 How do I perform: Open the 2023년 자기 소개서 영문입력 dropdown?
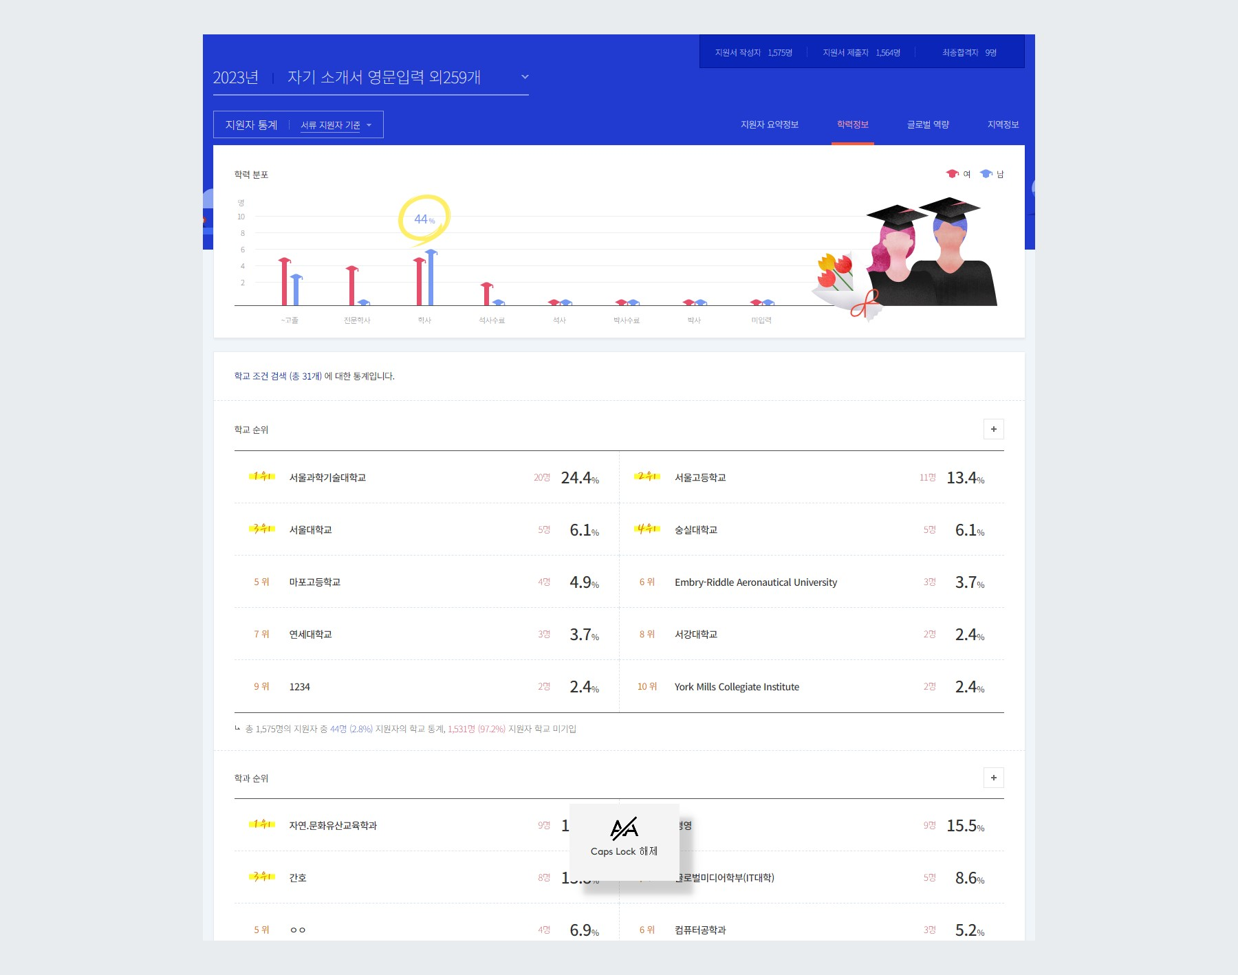(371, 78)
